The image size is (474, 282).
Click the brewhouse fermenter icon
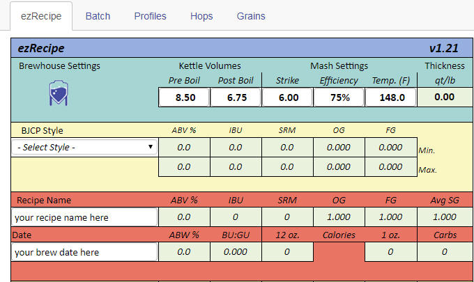(x=59, y=93)
